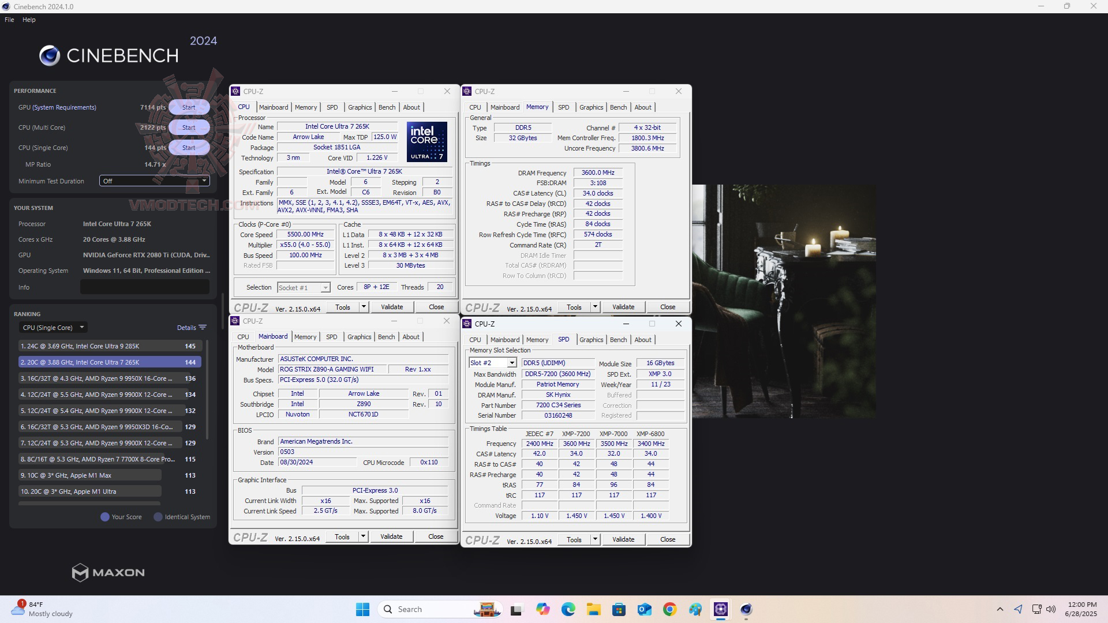This screenshot has width=1108, height=623.
Task: Select the Intel Core Ultra 7 265K ranking entry
Action: point(110,362)
